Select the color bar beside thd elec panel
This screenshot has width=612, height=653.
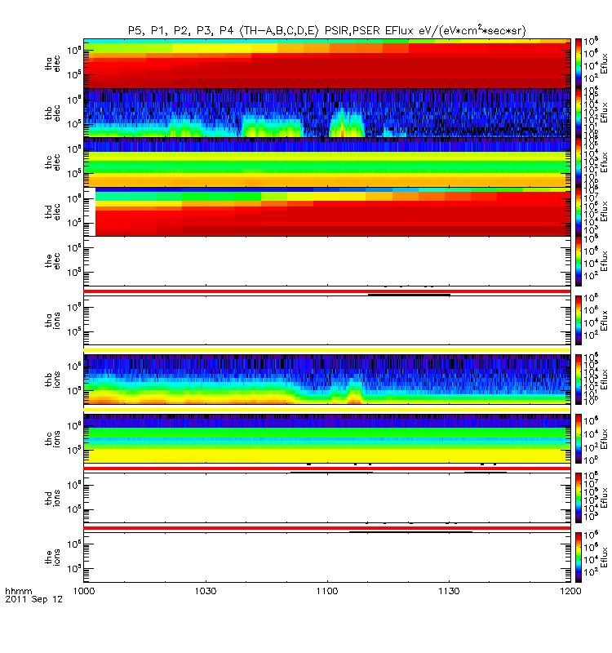click(x=579, y=211)
